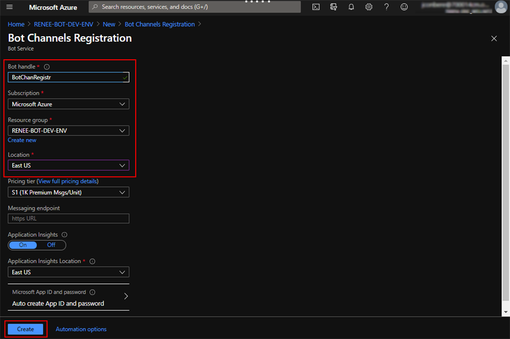This screenshot has height=339, width=510.
Task: Open the Settings gear icon
Action: (x=368, y=7)
